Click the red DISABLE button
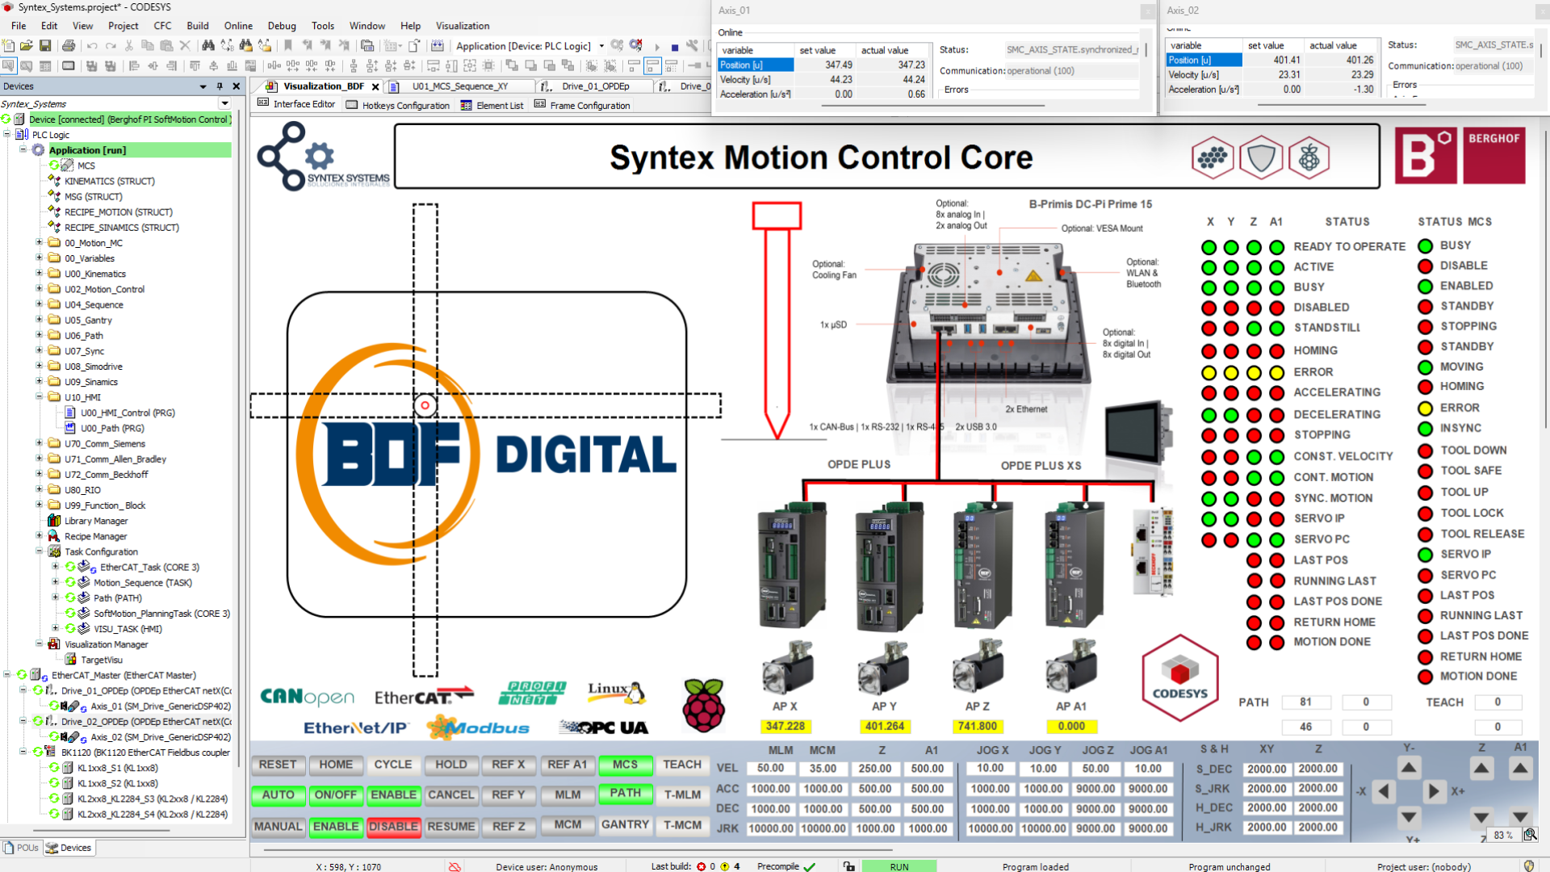Image resolution: width=1550 pixels, height=872 pixels. click(393, 827)
